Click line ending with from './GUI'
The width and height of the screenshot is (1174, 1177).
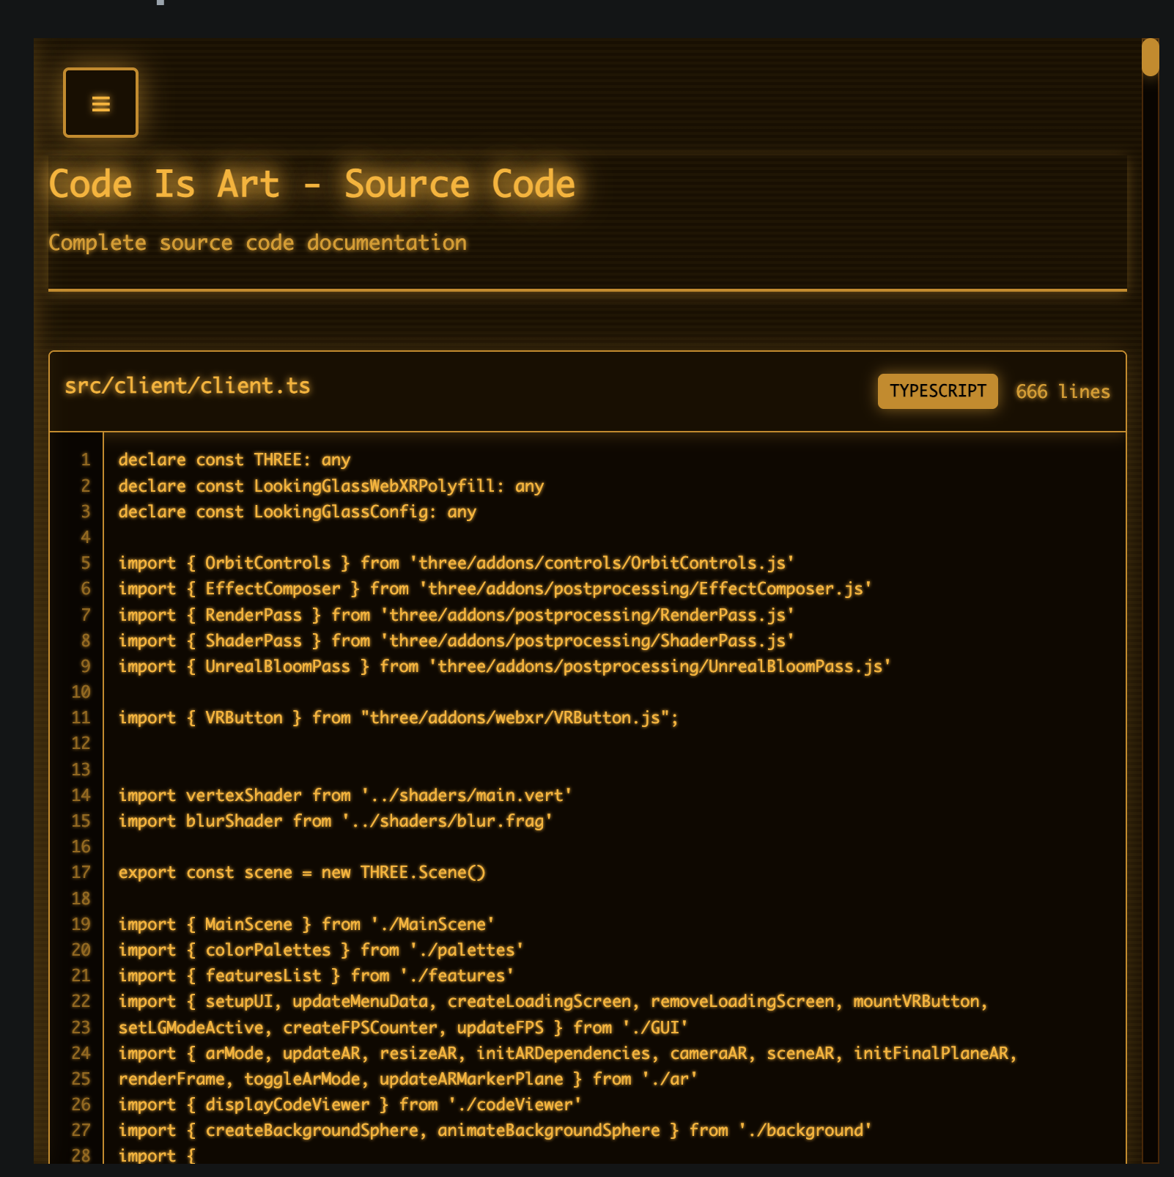point(403,1027)
